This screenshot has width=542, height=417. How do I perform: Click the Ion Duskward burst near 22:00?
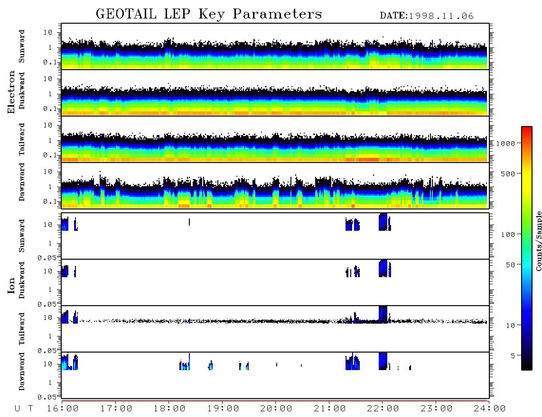coord(384,268)
